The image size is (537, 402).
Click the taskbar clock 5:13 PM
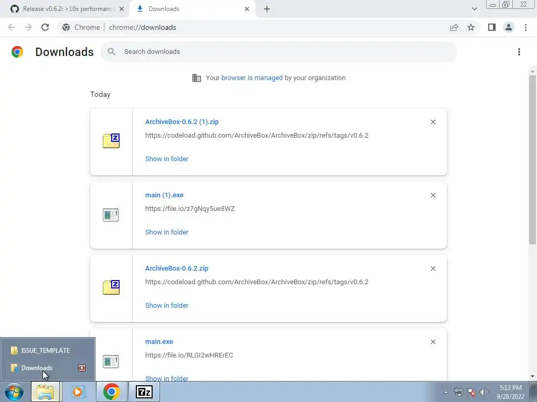point(510,388)
